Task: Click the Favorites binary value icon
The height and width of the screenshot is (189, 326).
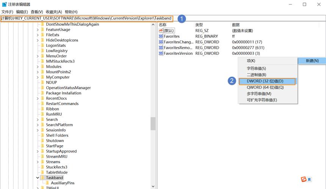Action: pyautogui.click(x=161, y=36)
